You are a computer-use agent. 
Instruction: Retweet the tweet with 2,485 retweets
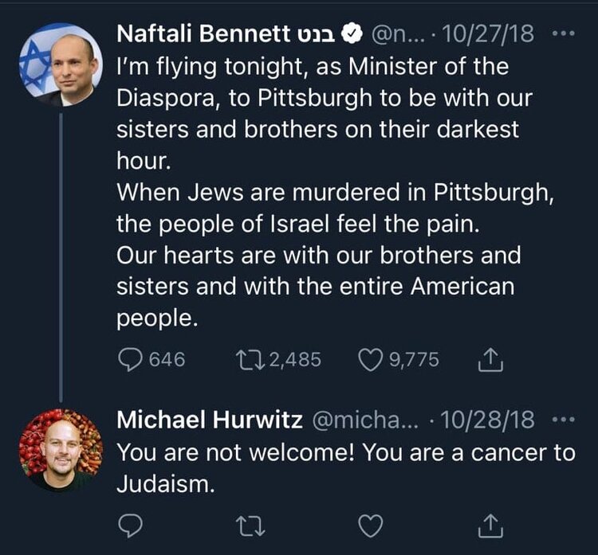click(x=247, y=360)
